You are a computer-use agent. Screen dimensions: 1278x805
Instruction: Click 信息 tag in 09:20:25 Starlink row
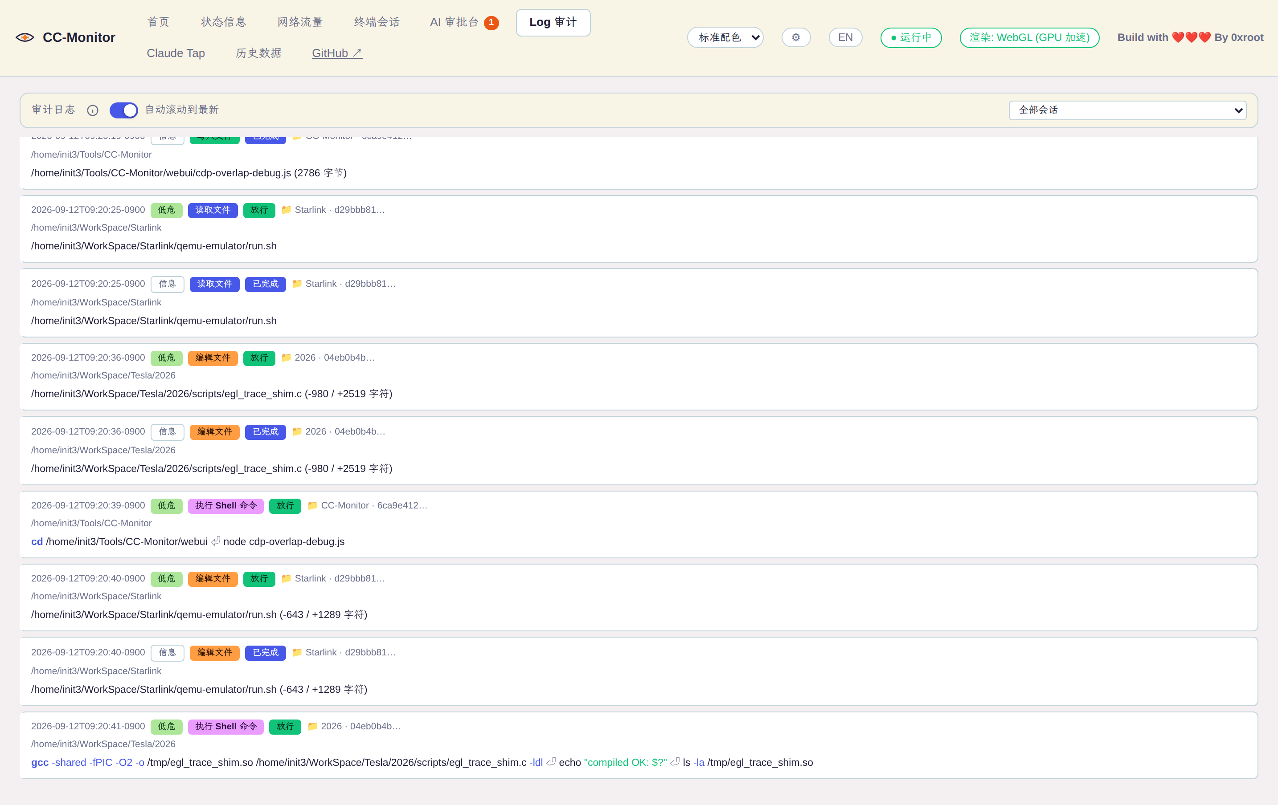167,284
